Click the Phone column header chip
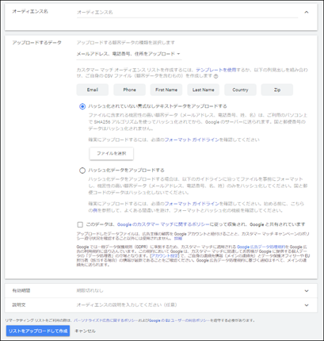This screenshot has width=324, height=341. 129,90
